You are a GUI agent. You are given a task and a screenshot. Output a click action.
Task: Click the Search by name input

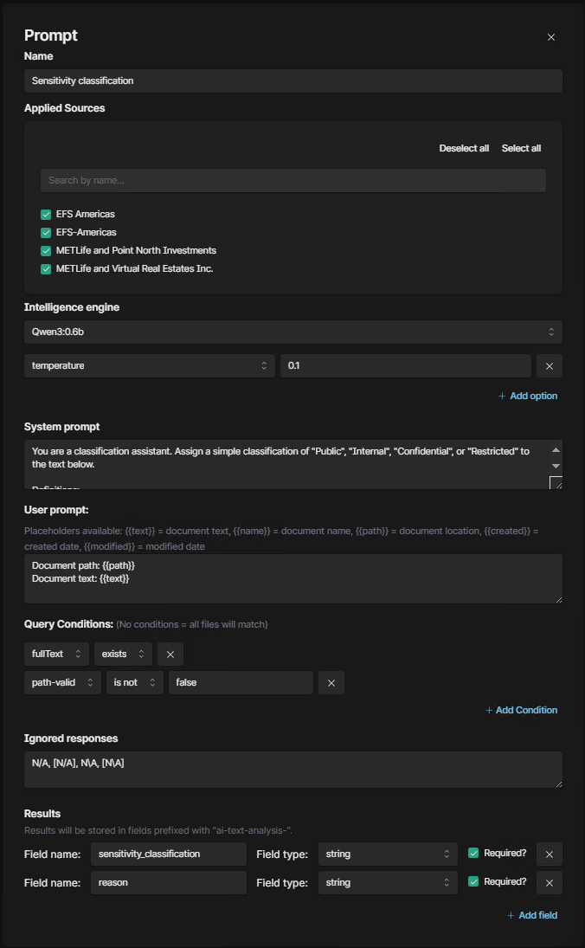(292, 180)
